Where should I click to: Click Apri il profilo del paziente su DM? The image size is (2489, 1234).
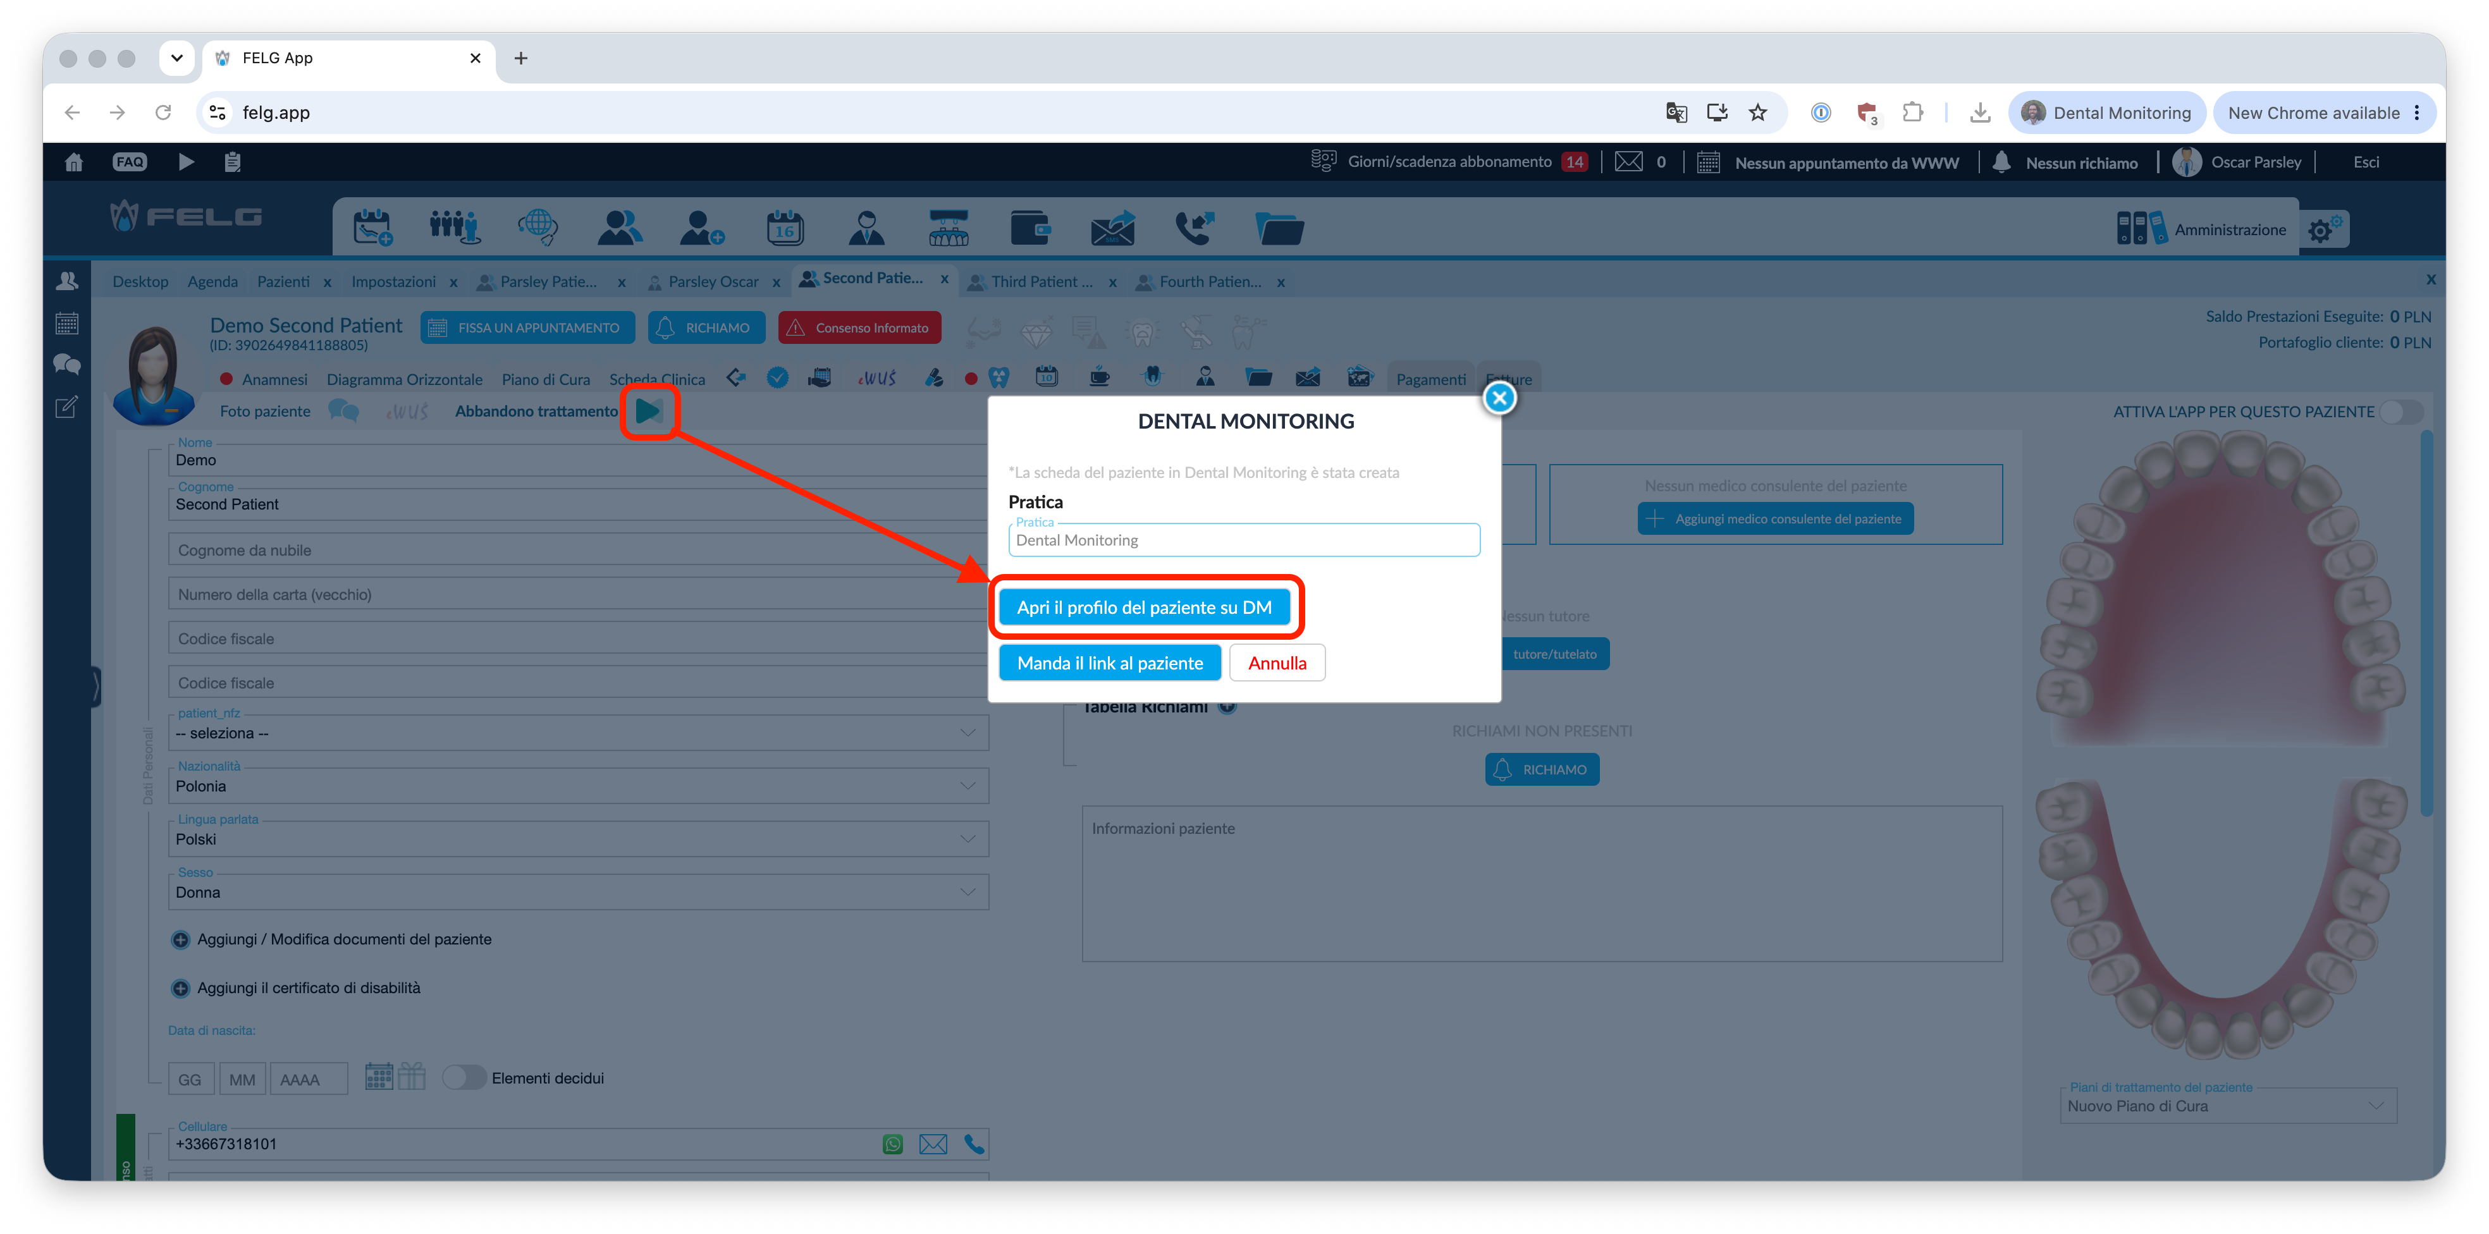(1144, 608)
